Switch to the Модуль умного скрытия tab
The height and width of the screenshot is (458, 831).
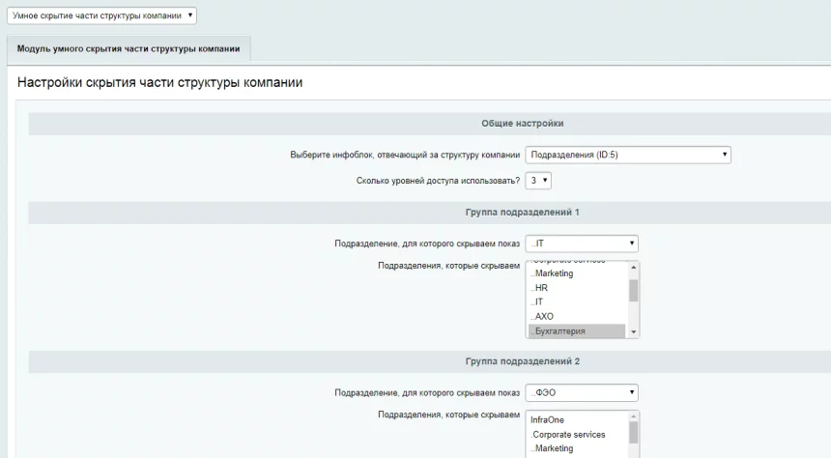(x=129, y=48)
